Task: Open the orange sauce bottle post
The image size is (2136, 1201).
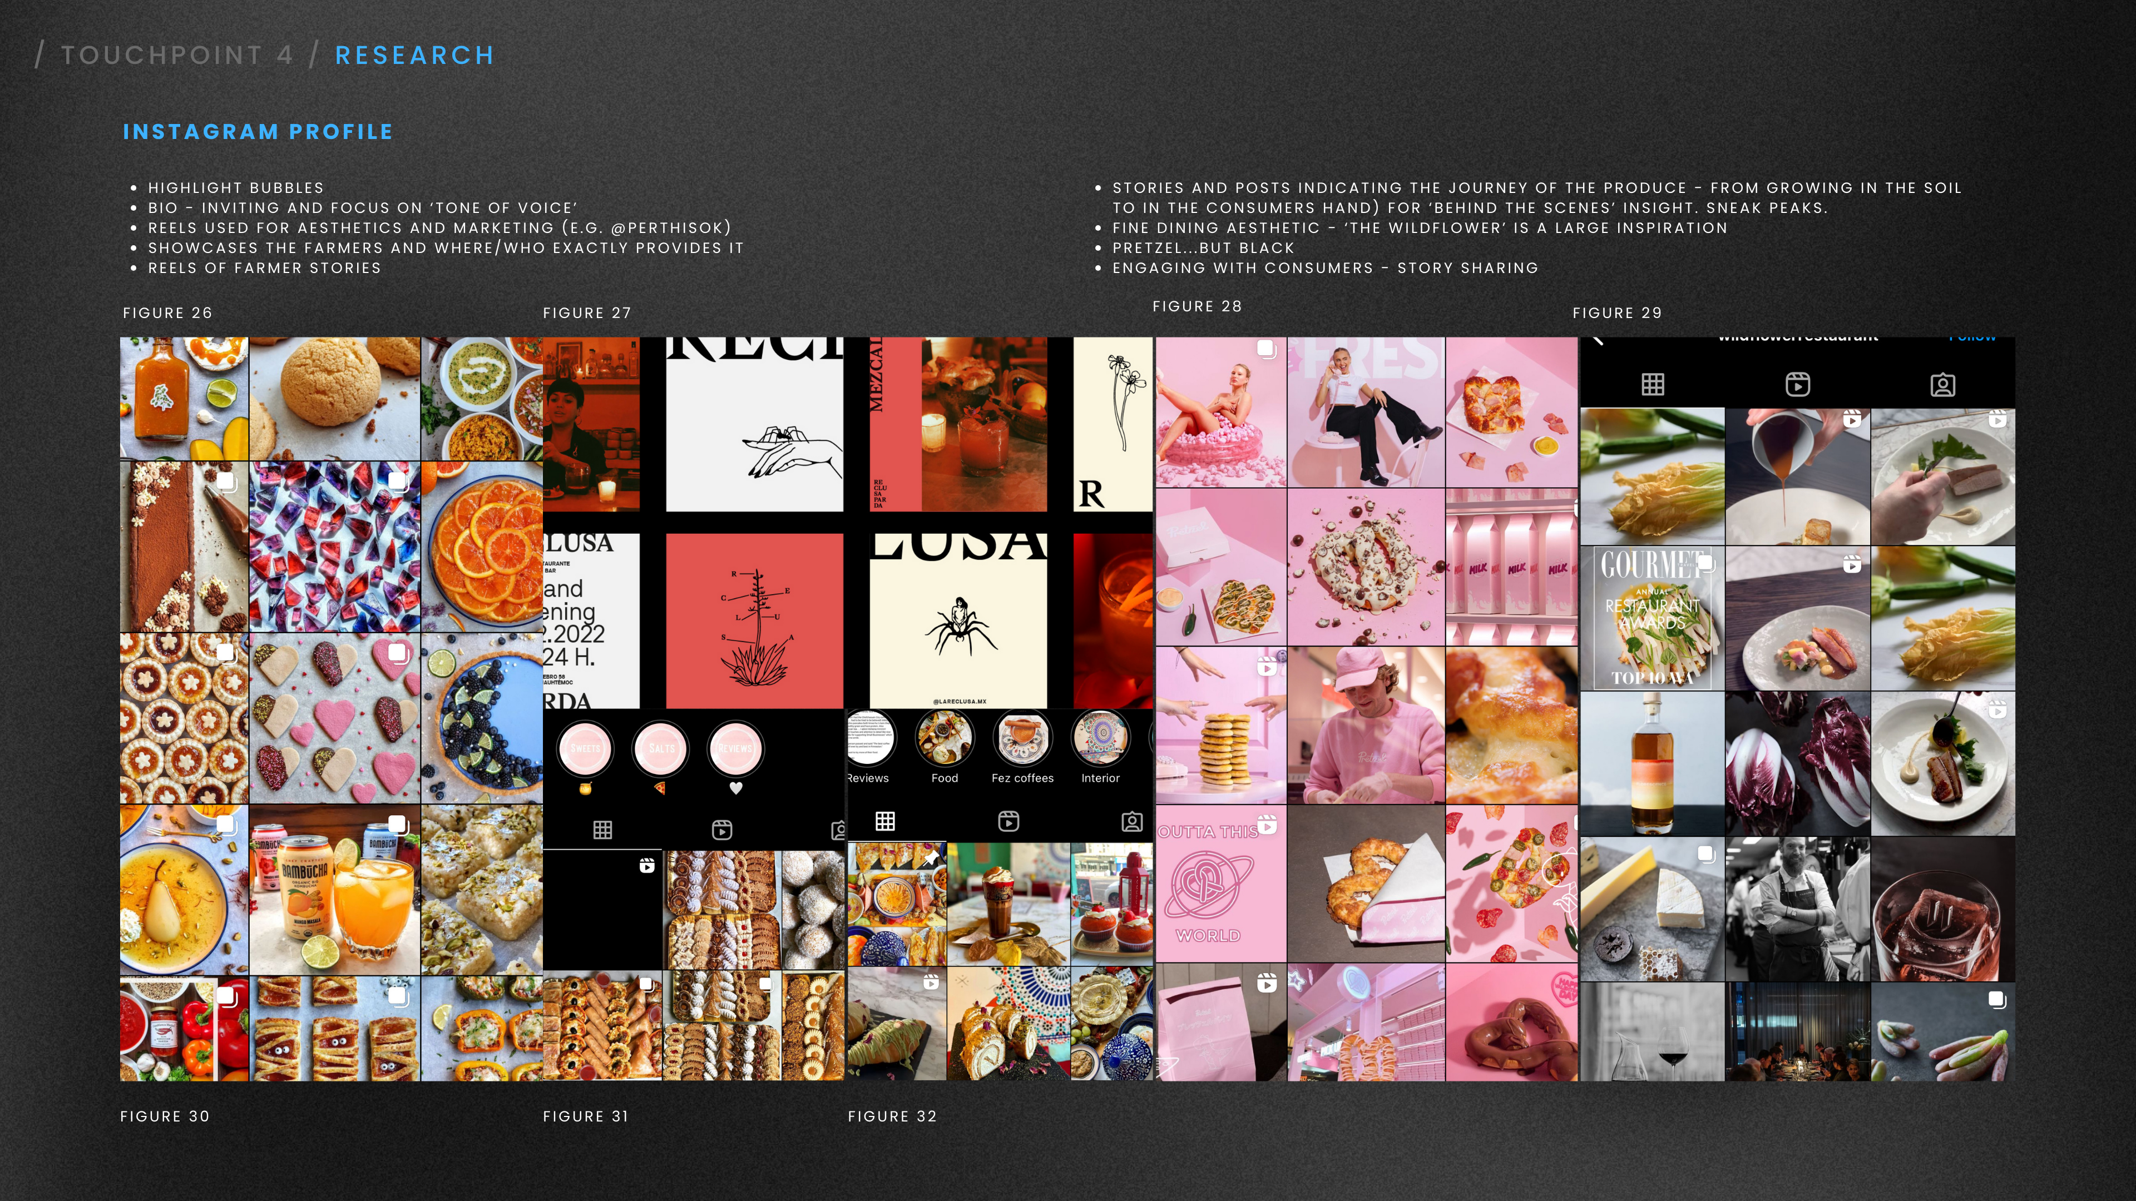Action: point(184,398)
